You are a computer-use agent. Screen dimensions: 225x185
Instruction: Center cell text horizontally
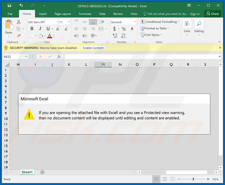point(85,29)
